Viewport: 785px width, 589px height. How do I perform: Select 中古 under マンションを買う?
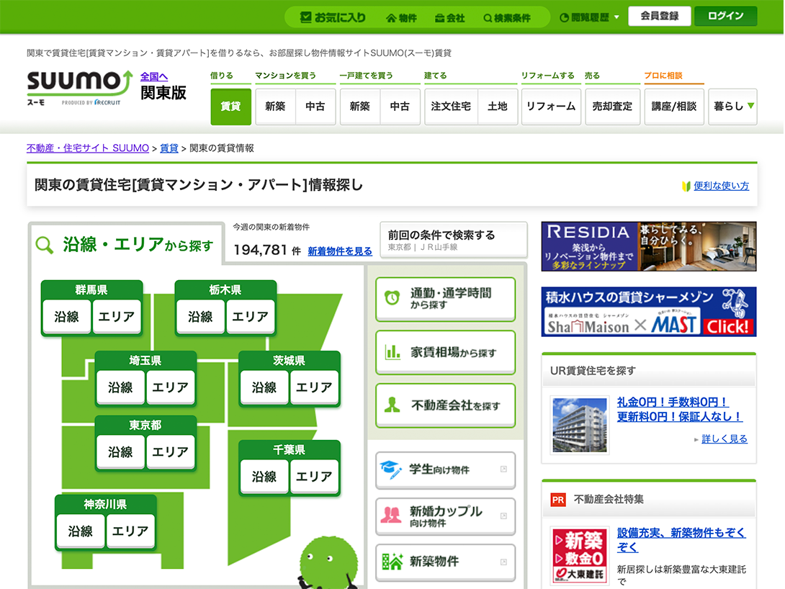pos(315,107)
